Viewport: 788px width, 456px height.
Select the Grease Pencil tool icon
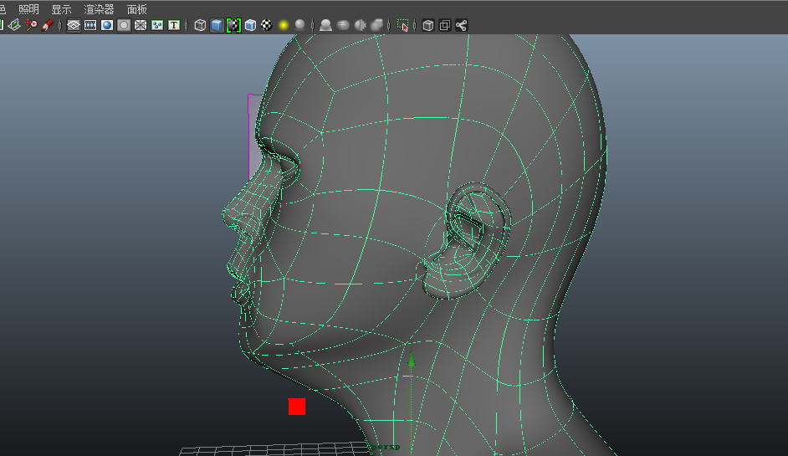coord(48,25)
